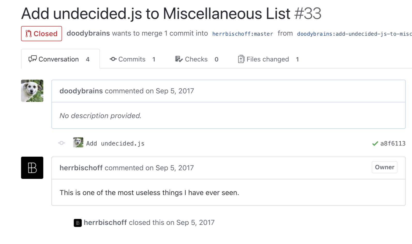The height and width of the screenshot is (244, 412).
Task: View the Files changed tab
Action: click(268, 59)
